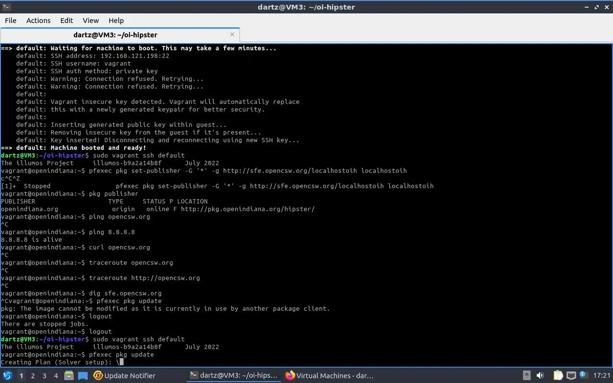The width and height of the screenshot is (613, 383).
Task: Focus the dartz@VM3 terminal taskbar entry
Action: tap(234, 376)
